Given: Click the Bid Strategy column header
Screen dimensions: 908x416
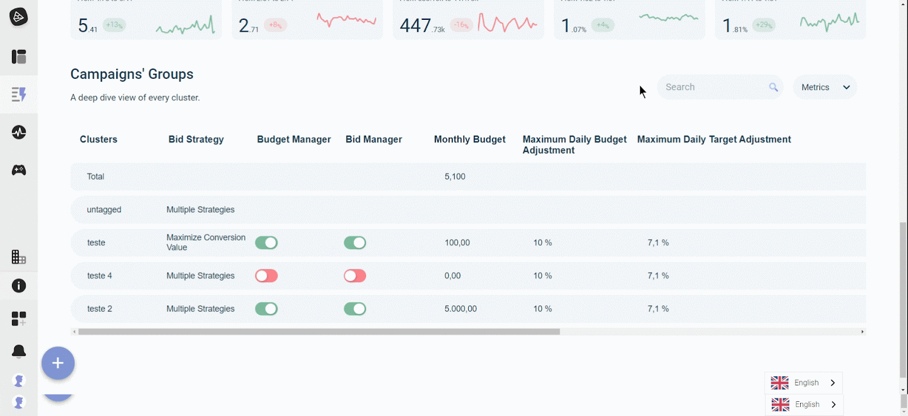Looking at the screenshot, I should pos(196,140).
